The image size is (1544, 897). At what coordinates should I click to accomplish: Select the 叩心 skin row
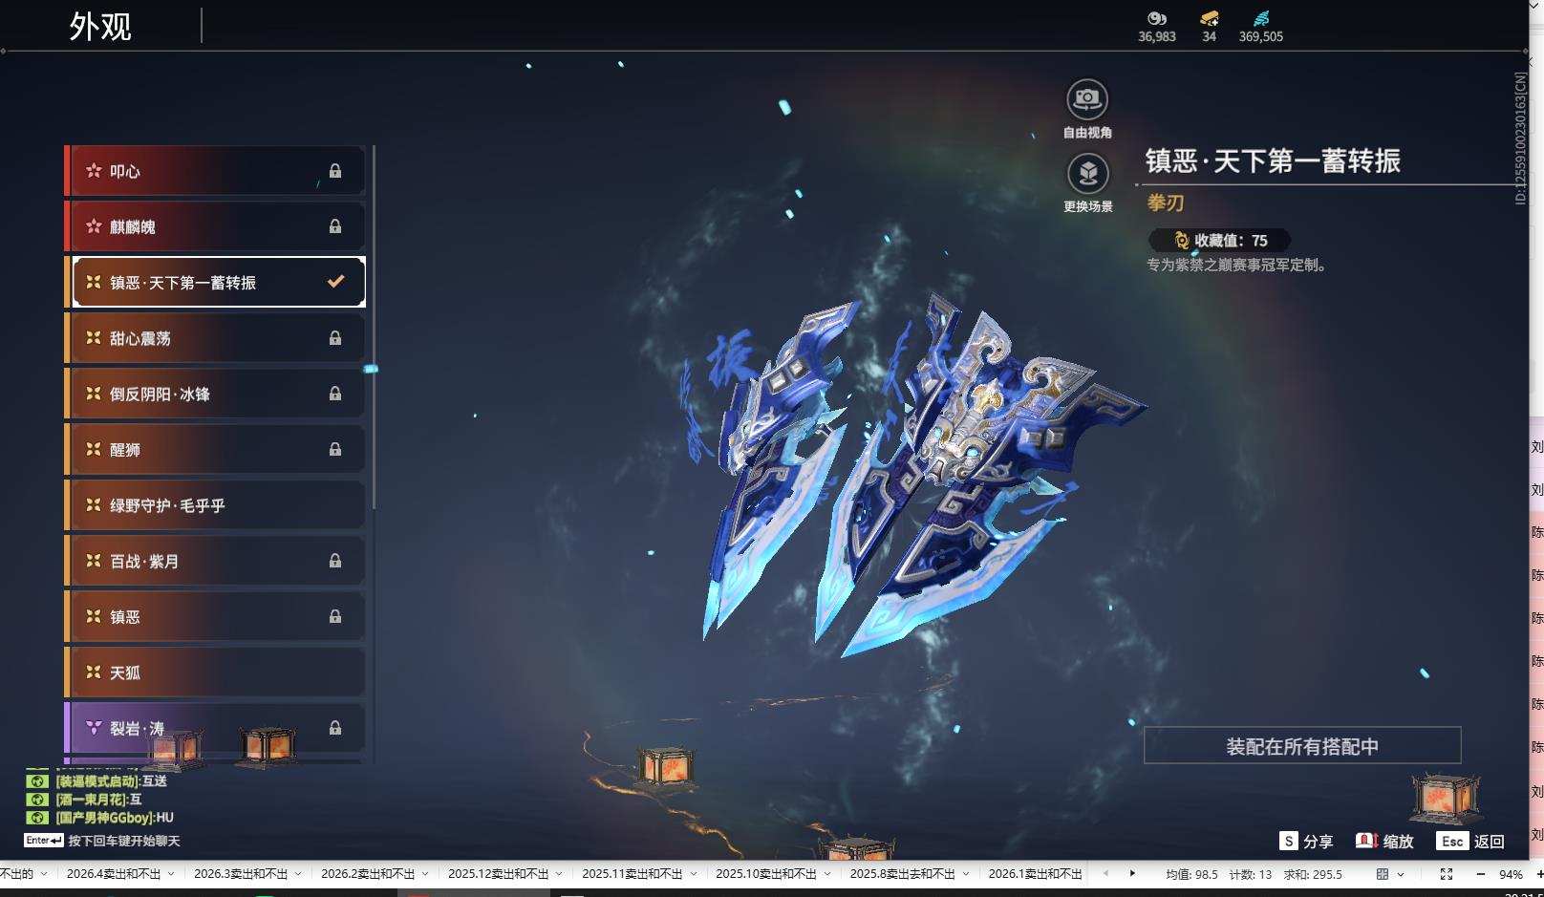215,171
